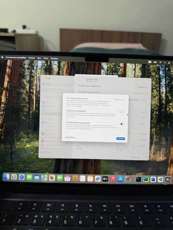Go forward with the right chevron
The height and width of the screenshot is (230, 173).
(x=83, y=80)
